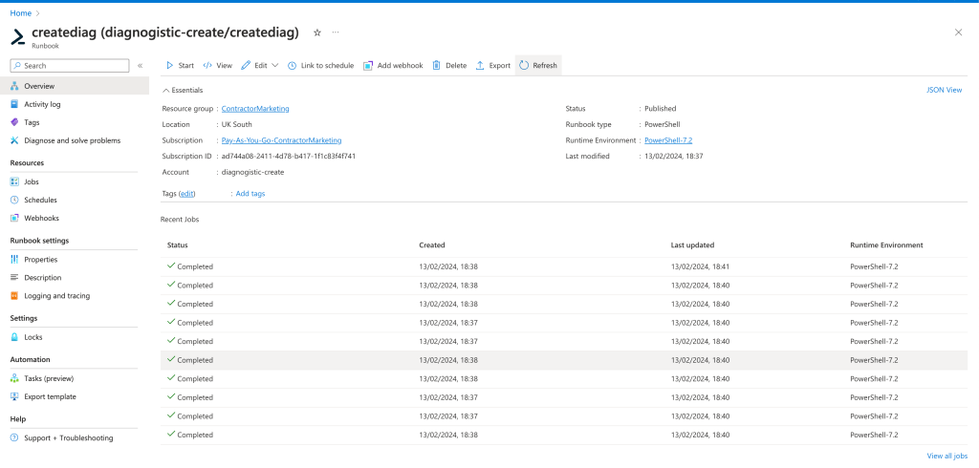Viewport: 979px width, 468px height.
Task: Collapse the Essentials section
Action: point(165,91)
